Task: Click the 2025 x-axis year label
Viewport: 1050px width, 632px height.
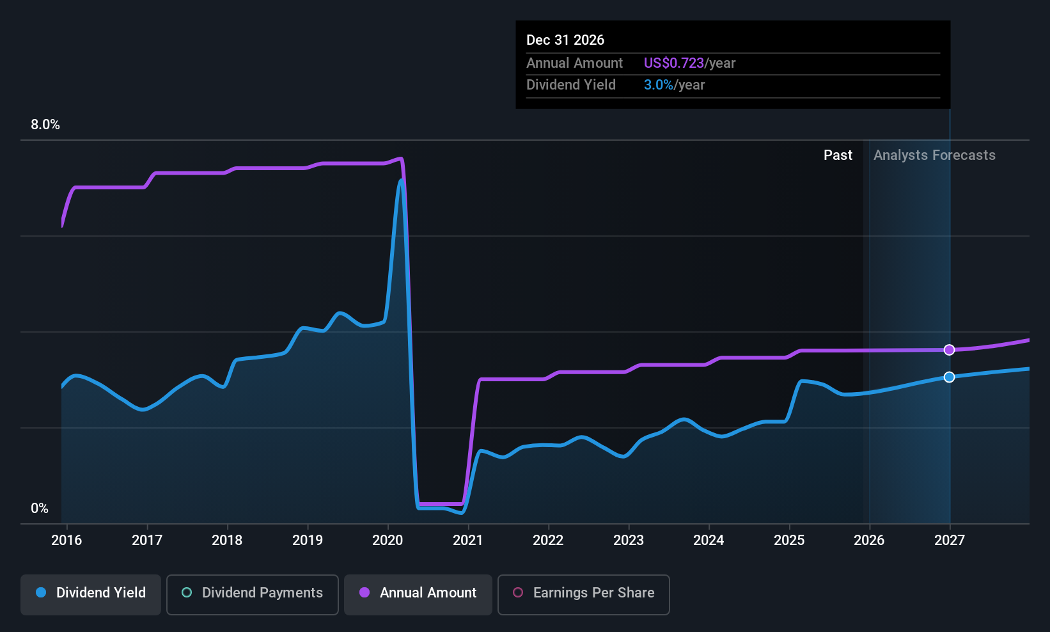Action: [x=789, y=541]
